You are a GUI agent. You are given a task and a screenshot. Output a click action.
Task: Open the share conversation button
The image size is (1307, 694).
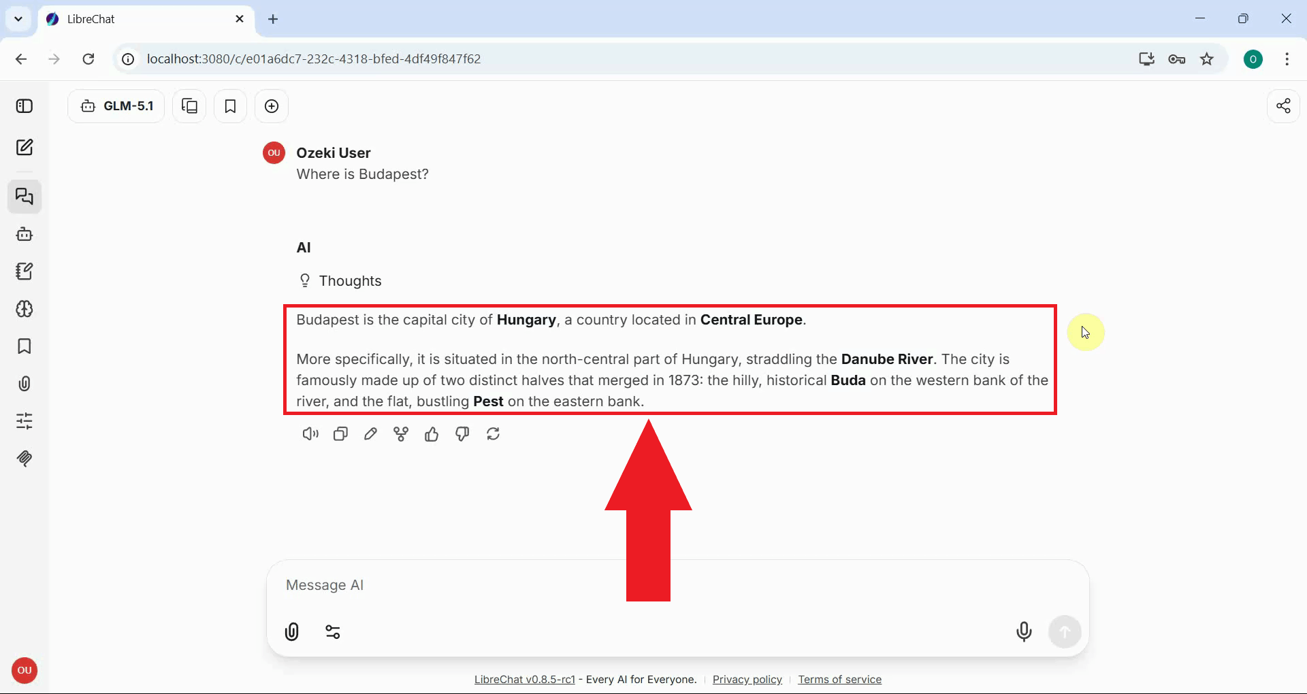click(1283, 106)
